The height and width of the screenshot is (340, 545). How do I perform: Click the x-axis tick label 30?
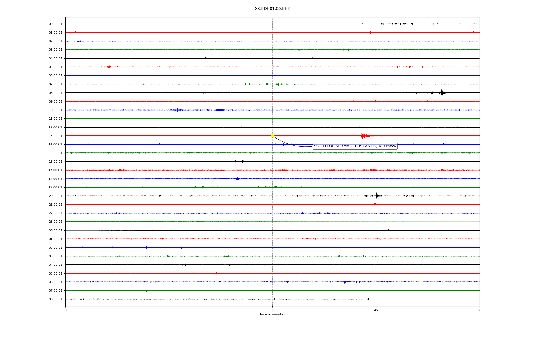pyautogui.click(x=272, y=310)
